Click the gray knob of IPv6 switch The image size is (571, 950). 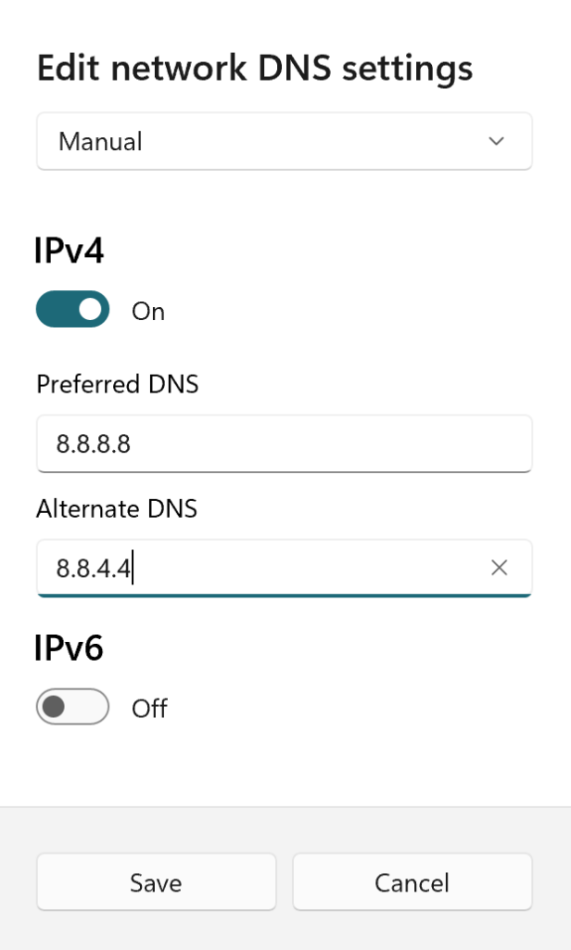coord(55,708)
